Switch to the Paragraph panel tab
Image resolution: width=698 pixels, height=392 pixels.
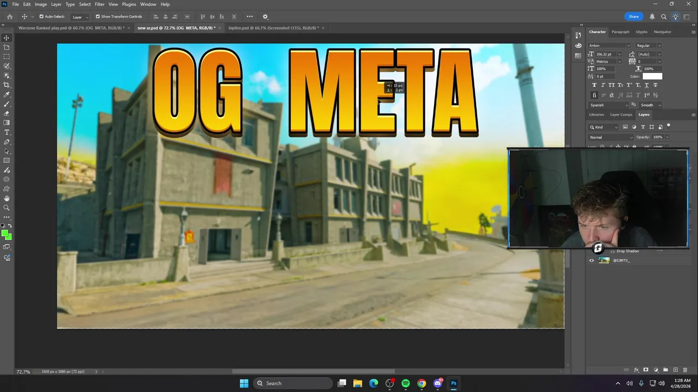pyautogui.click(x=621, y=32)
